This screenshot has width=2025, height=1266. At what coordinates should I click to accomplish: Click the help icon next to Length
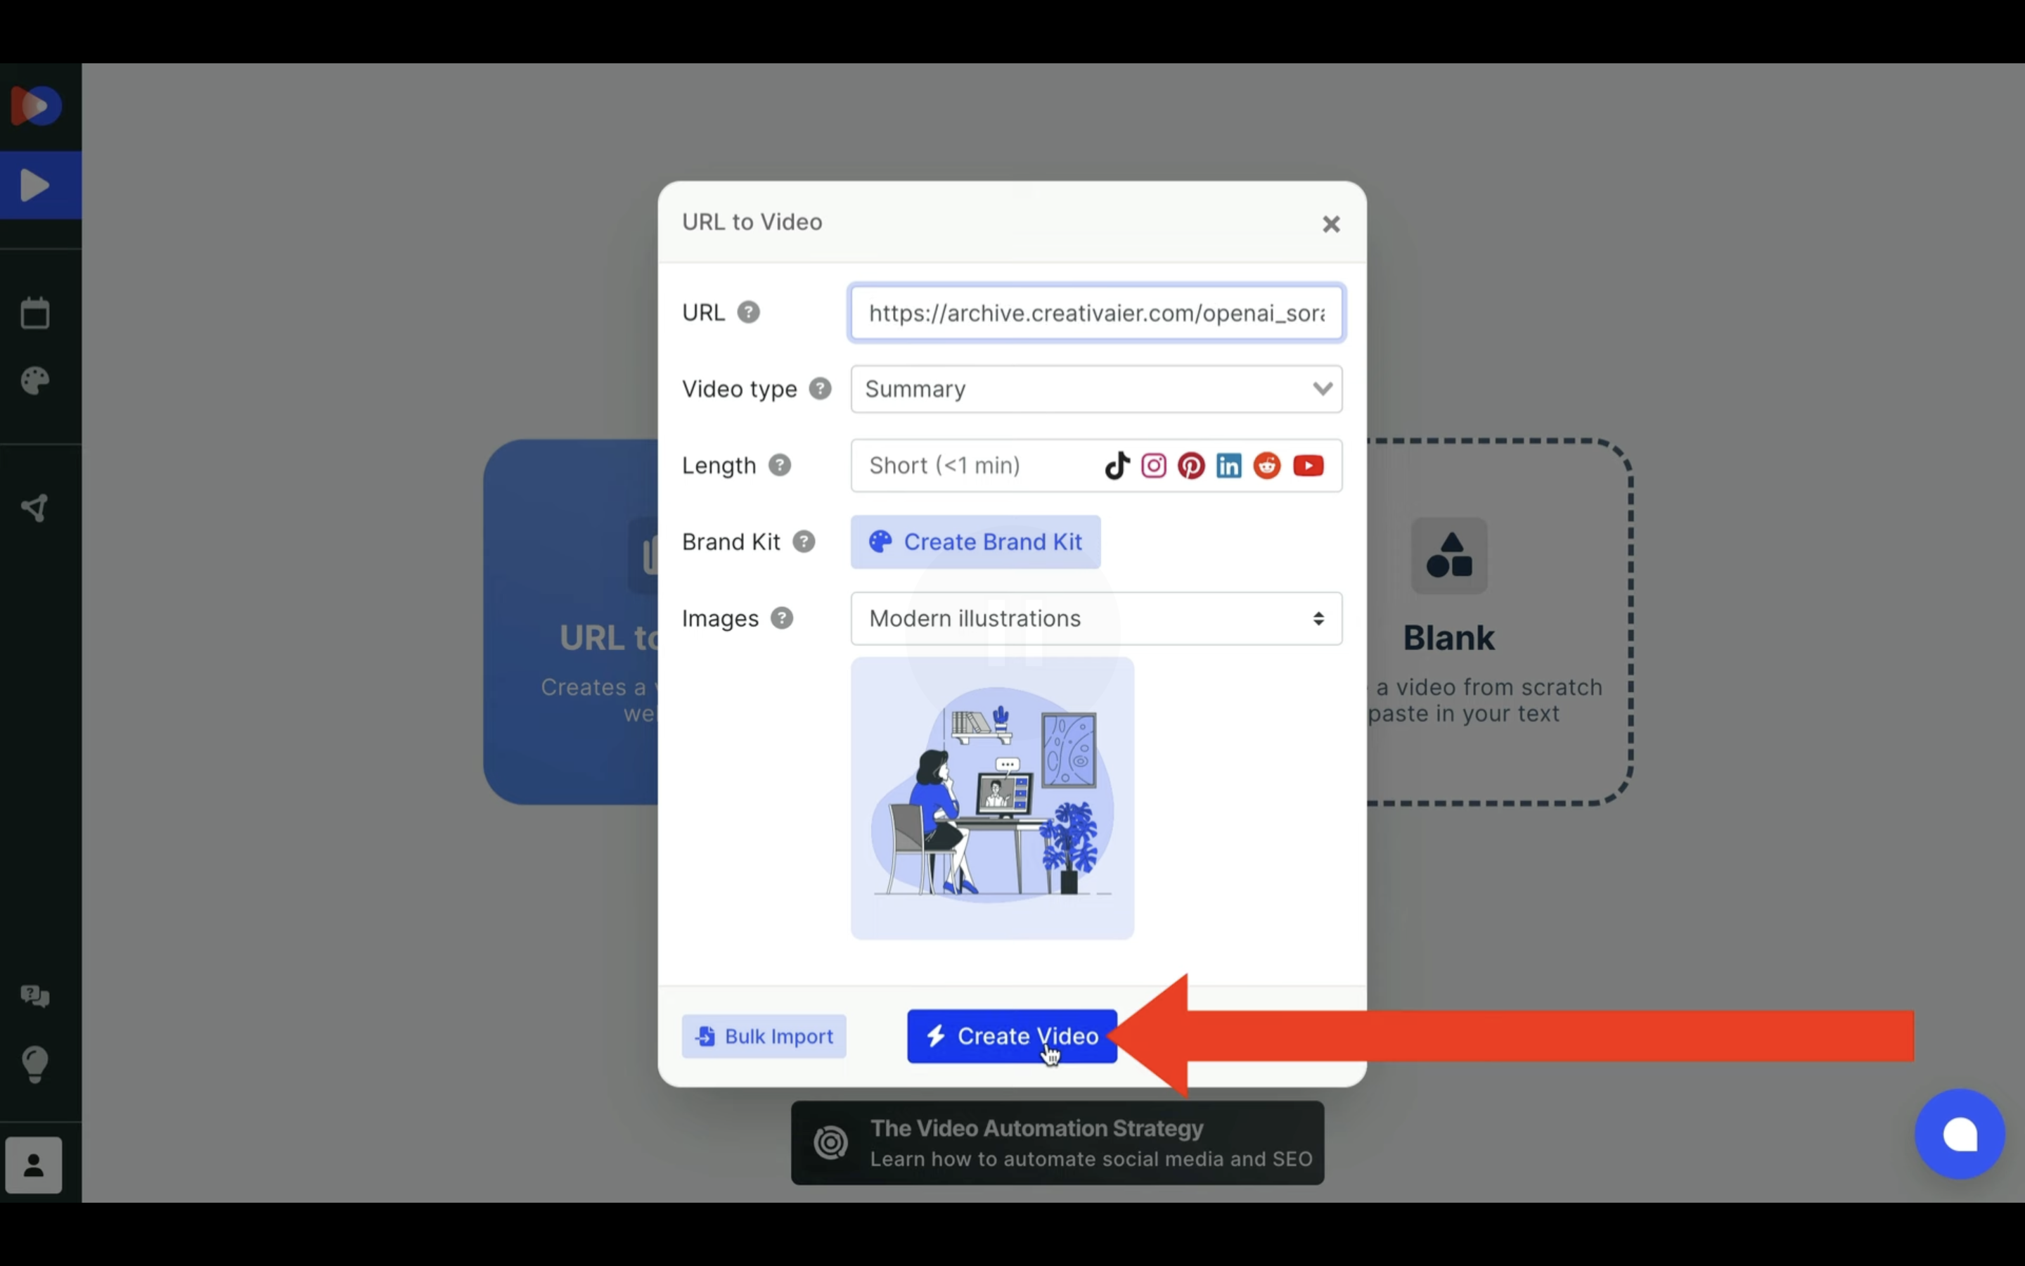click(779, 465)
